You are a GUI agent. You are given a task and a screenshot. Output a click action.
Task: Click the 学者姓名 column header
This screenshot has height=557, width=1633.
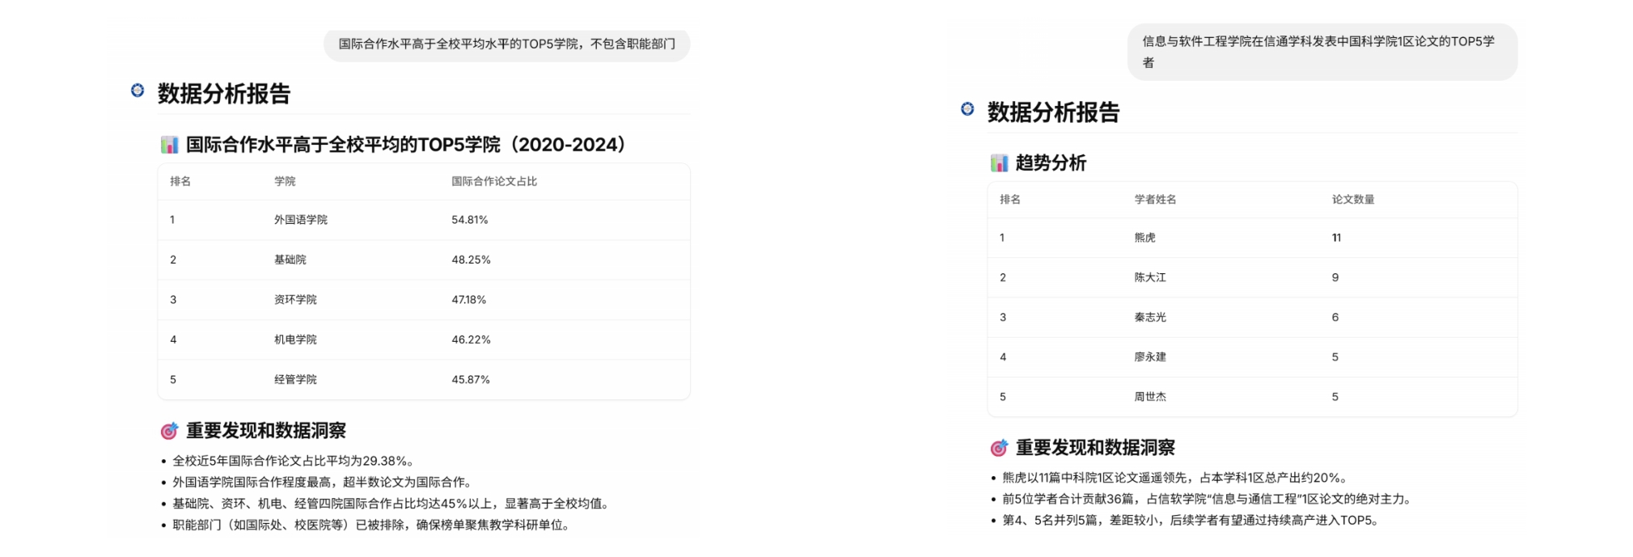point(1155,199)
